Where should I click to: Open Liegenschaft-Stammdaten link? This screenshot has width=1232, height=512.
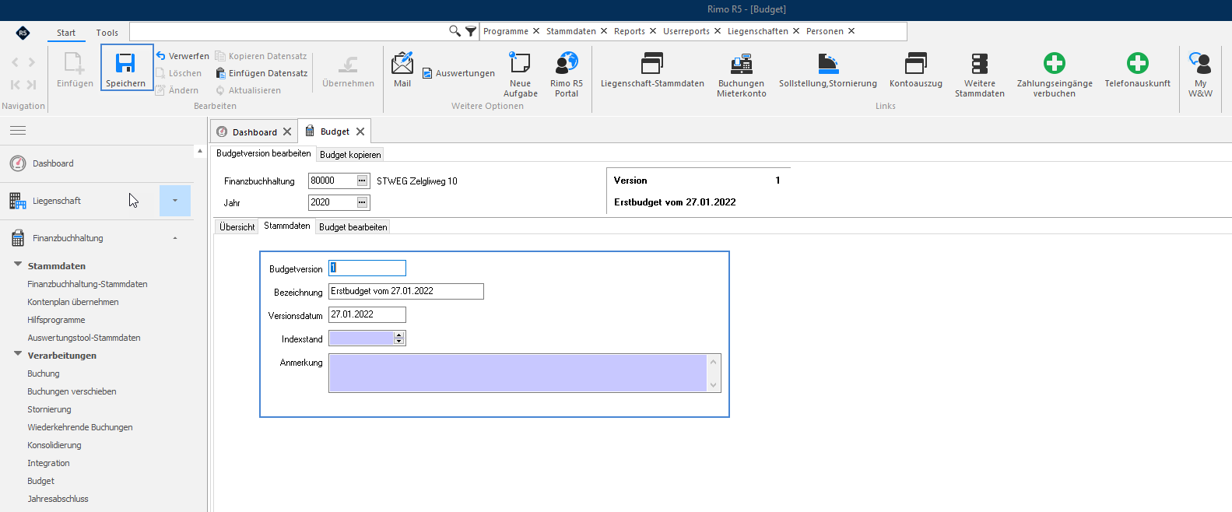pyautogui.click(x=652, y=70)
